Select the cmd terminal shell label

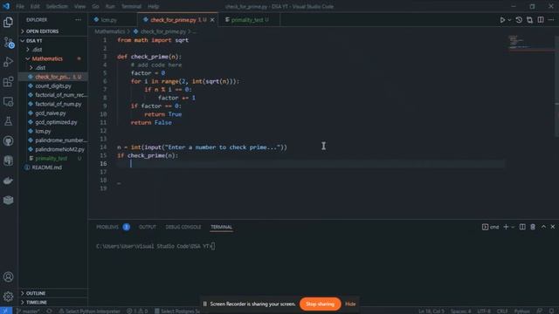491,227
